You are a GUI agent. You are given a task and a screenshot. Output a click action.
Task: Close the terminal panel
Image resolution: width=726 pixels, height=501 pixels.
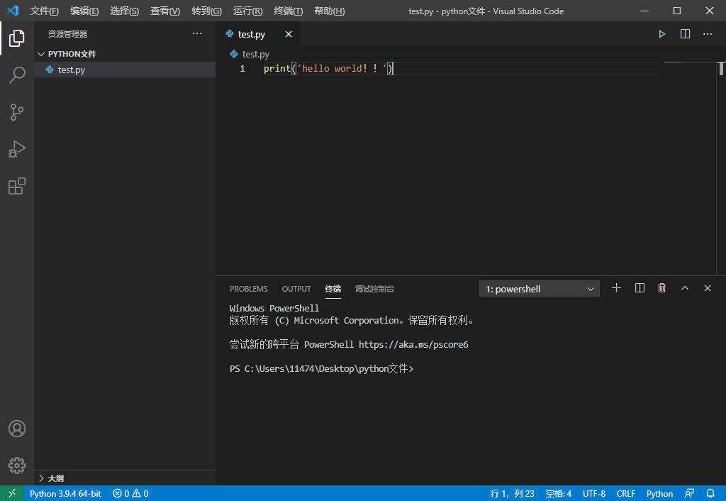pyautogui.click(x=708, y=288)
